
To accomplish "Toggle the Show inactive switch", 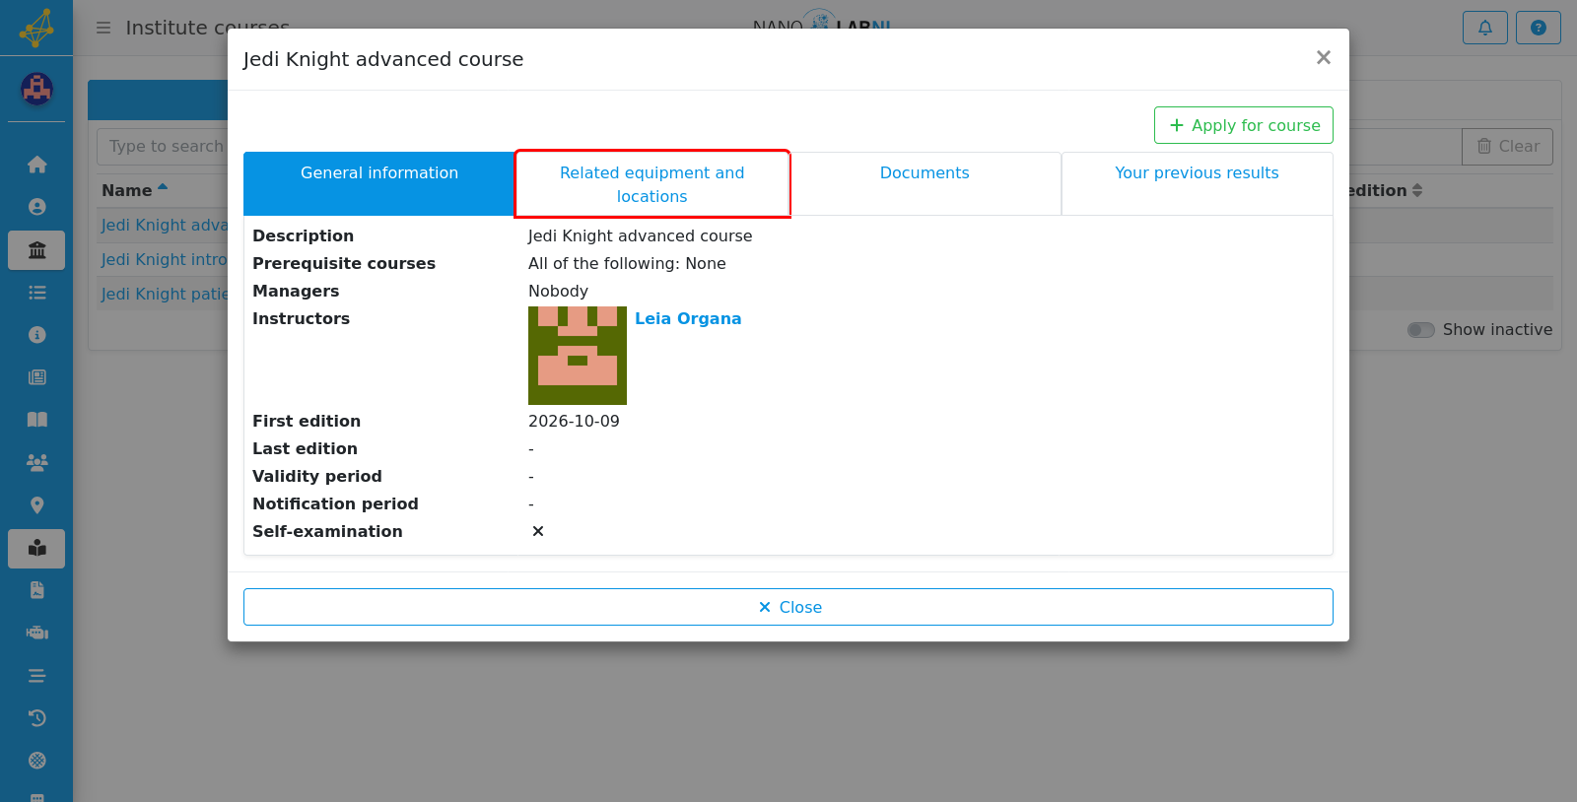I will (1421, 330).
